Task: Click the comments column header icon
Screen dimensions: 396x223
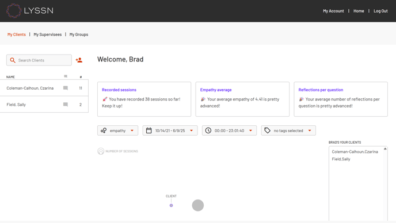Action: [66, 76]
